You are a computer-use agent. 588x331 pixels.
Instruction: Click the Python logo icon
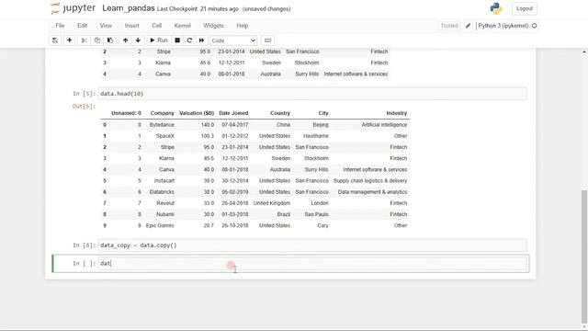point(496,8)
